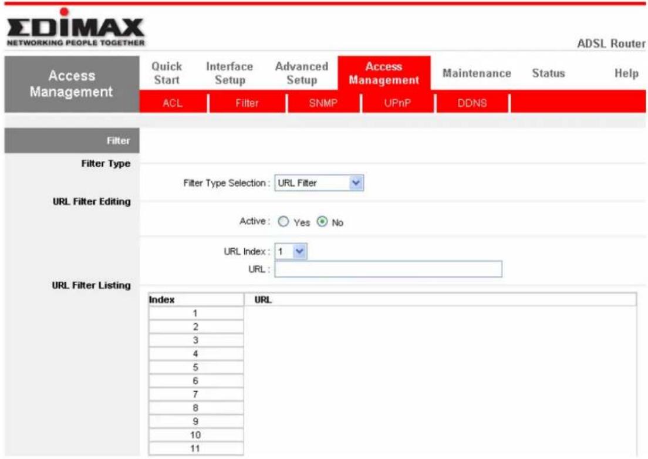The height and width of the screenshot is (459, 648).
Task: Go to the SNMP submenu
Action: coord(323,103)
